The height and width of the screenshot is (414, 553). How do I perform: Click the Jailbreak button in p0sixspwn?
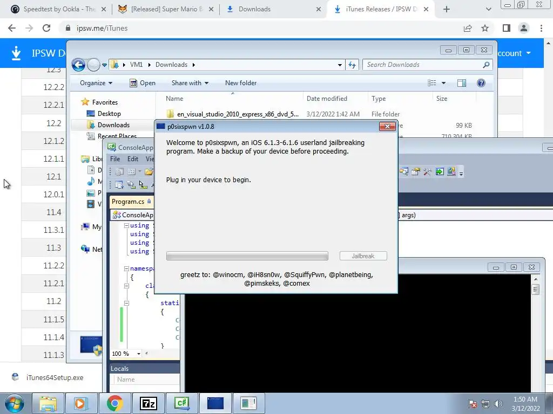tap(363, 256)
